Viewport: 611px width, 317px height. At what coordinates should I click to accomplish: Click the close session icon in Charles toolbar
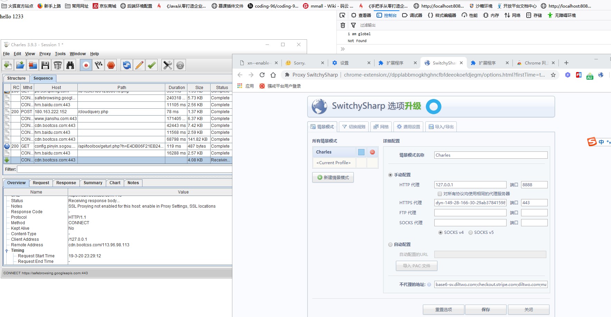click(33, 65)
